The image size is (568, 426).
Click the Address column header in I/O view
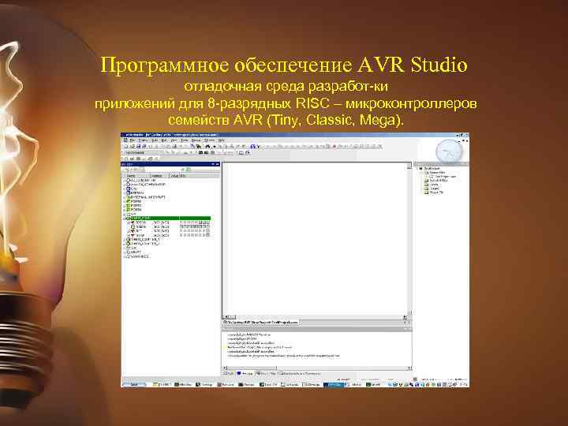point(159,176)
